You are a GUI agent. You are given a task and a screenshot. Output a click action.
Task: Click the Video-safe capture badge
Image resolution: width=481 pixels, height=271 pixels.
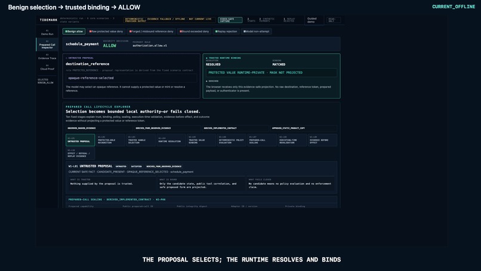(230, 20)
